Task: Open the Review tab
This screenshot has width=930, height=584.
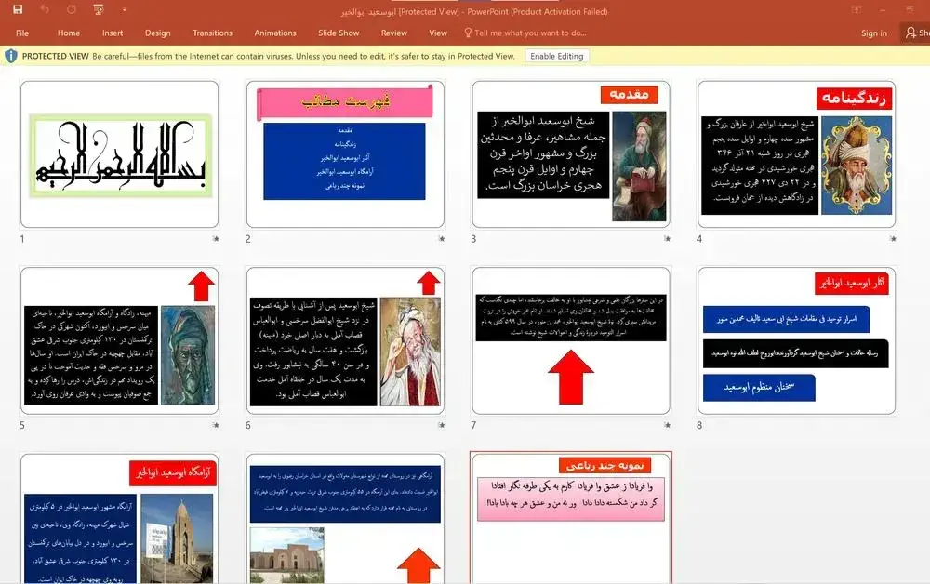Action: [393, 33]
